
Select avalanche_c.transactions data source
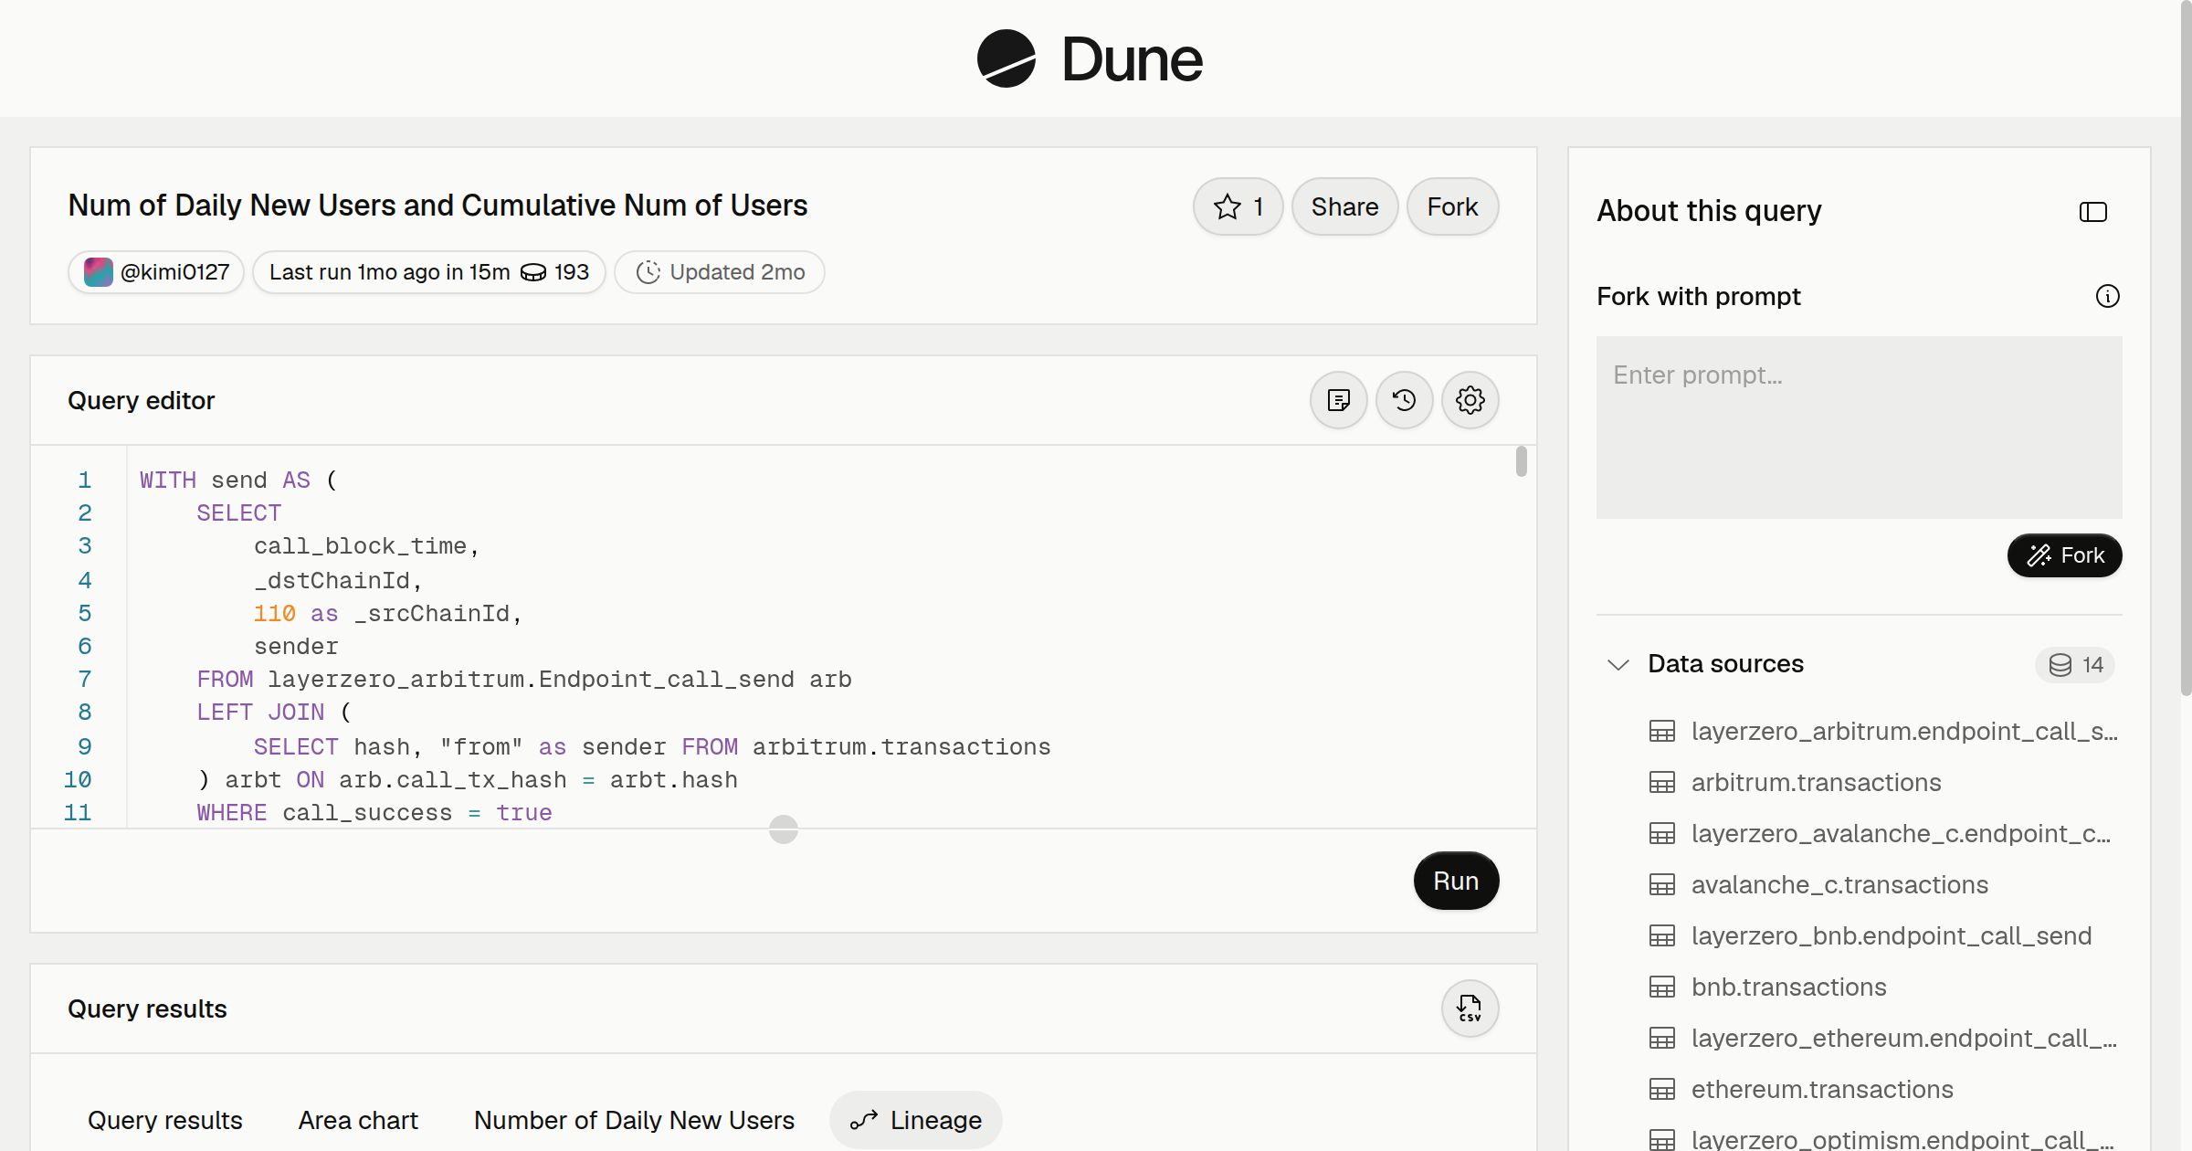(1839, 884)
